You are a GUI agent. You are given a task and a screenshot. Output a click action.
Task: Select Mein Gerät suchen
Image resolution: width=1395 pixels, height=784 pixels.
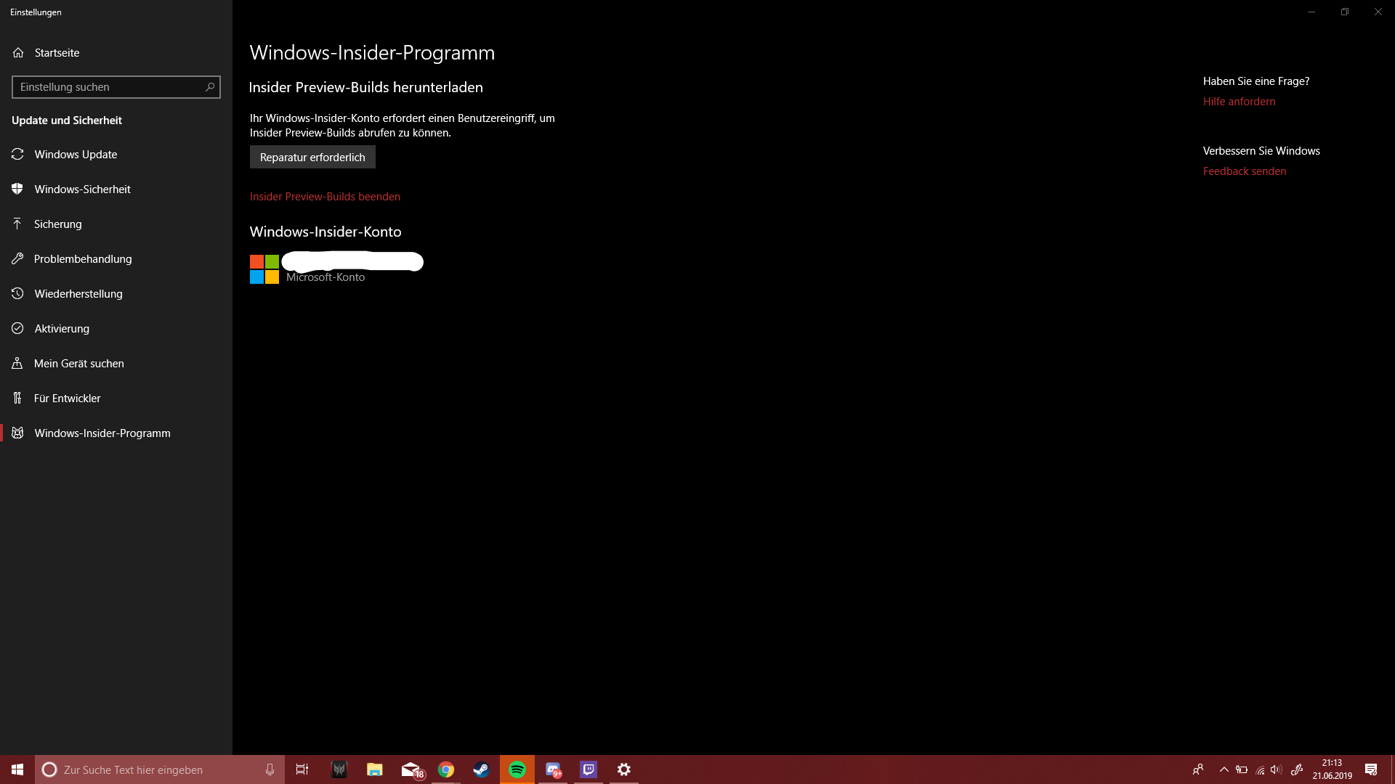116,363
